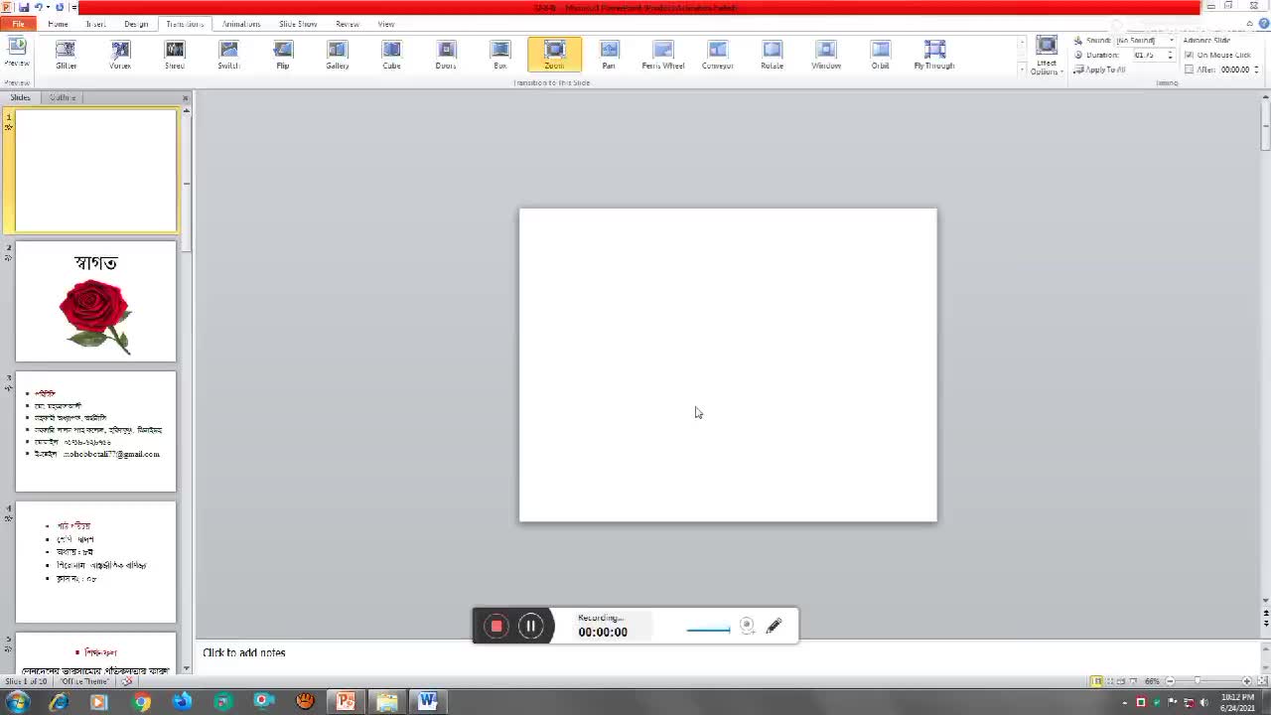Select the Gallery transition

click(338, 55)
